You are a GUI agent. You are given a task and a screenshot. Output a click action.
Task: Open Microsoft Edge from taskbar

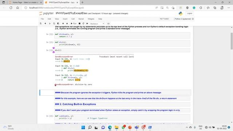point(110,127)
